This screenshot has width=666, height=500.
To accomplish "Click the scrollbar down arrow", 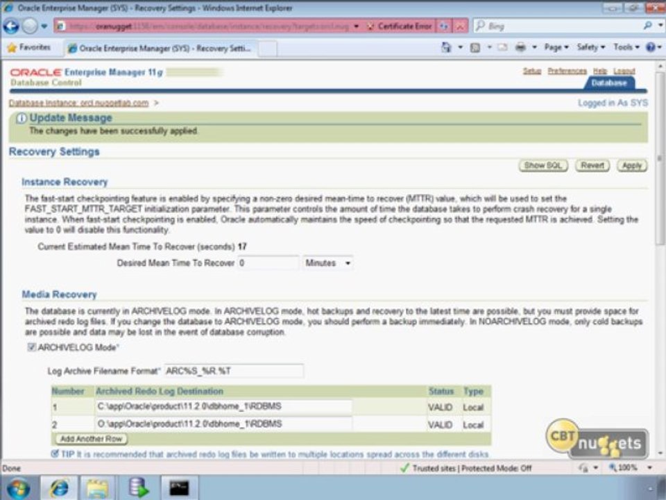I will [660, 453].
